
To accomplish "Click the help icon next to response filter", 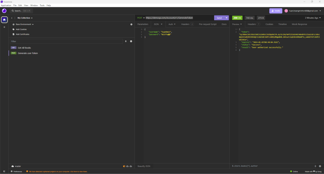I will pyautogui.click(x=321, y=166).
